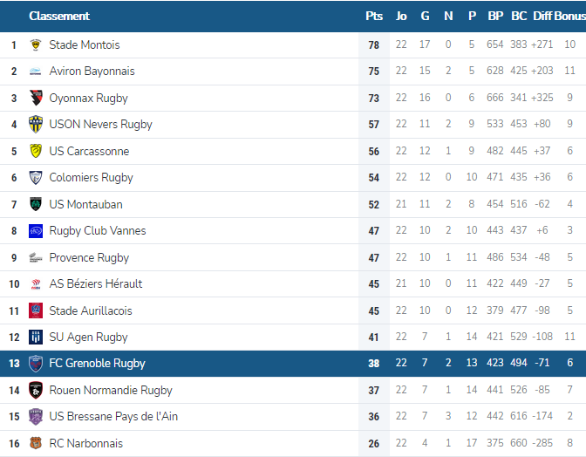The height and width of the screenshot is (457, 586).
Task: Click the RC Narbonnais orange crest
Action: (36, 443)
